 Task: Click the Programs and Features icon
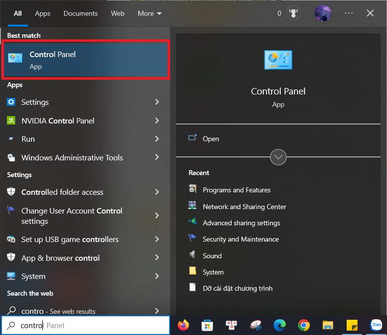(192, 189)
